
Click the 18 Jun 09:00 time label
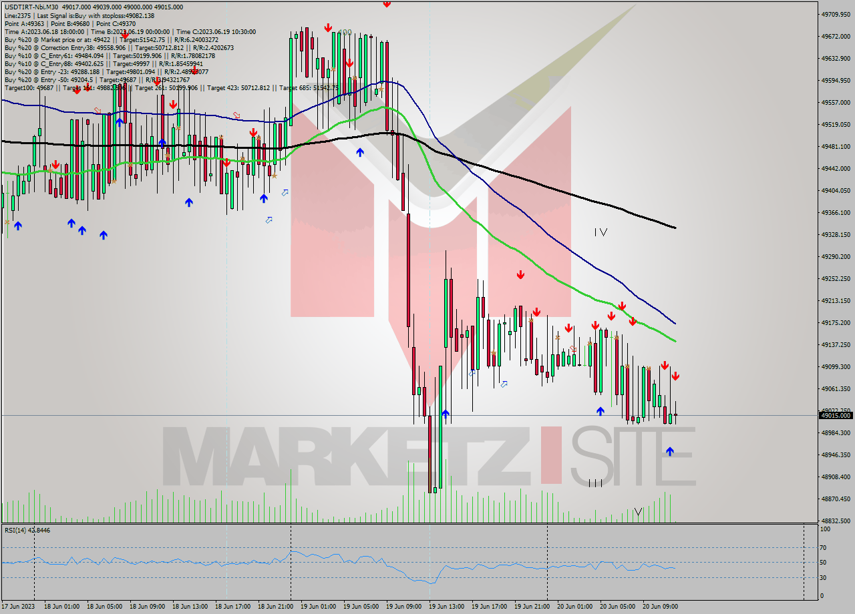pyautogui.click(x=146, y=607)
